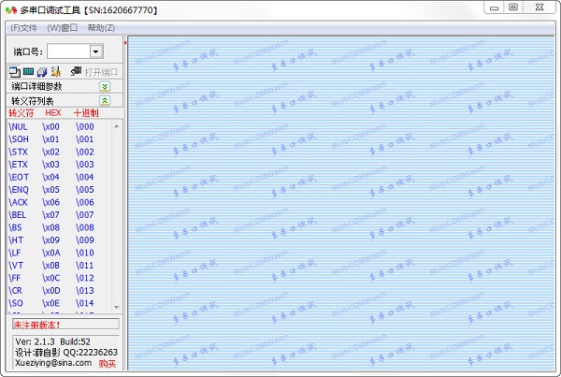
Task: Select the \SO escape entry
Action: pos(16,303)
